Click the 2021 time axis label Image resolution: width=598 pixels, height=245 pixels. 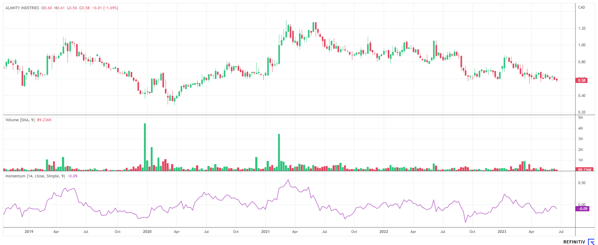coord(265,232)
